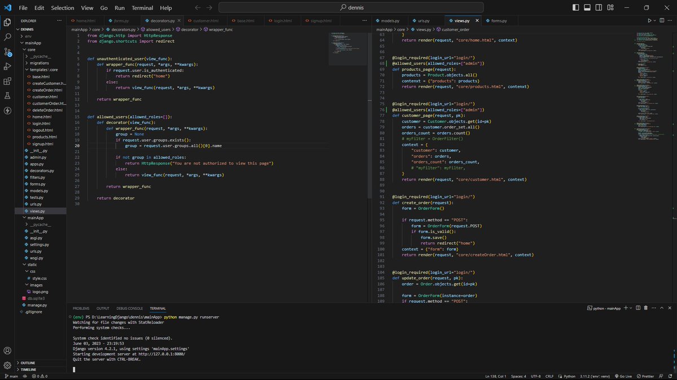The height and width of the screenshot is (380, 677).
Task: Close the views.py editor tab
Action: 477,21
